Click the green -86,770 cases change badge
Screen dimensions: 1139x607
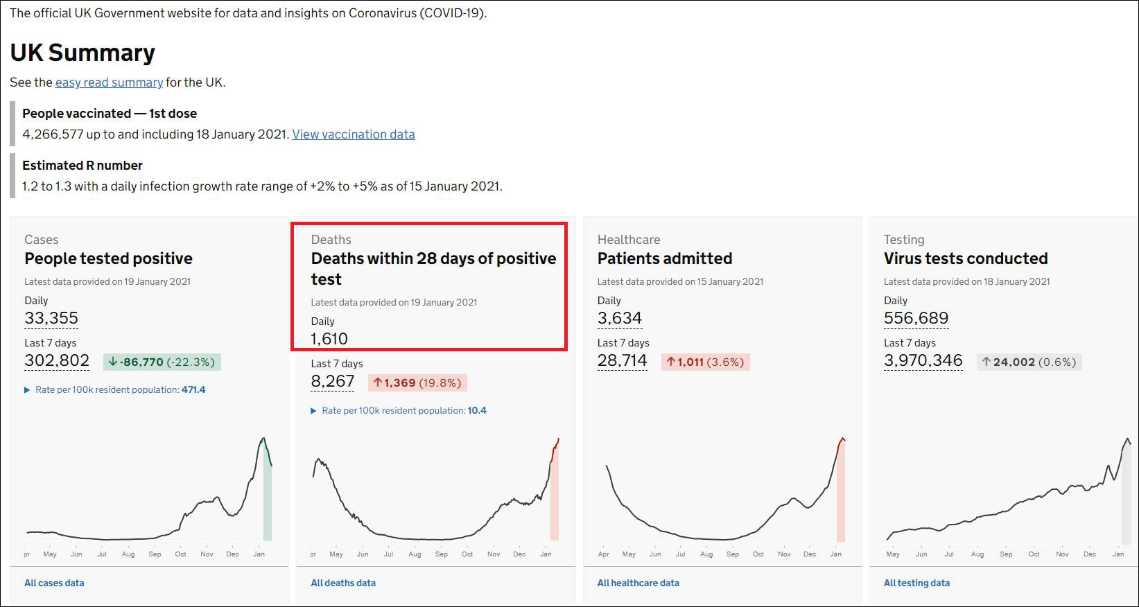pos(162,362)
